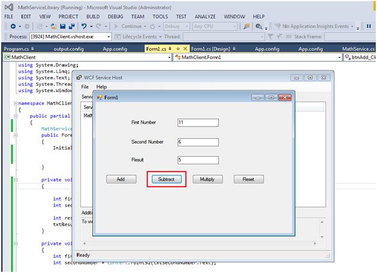The image size is (377, 273).
Task: Click the Redo arrow icon
Action: [98, 26]
